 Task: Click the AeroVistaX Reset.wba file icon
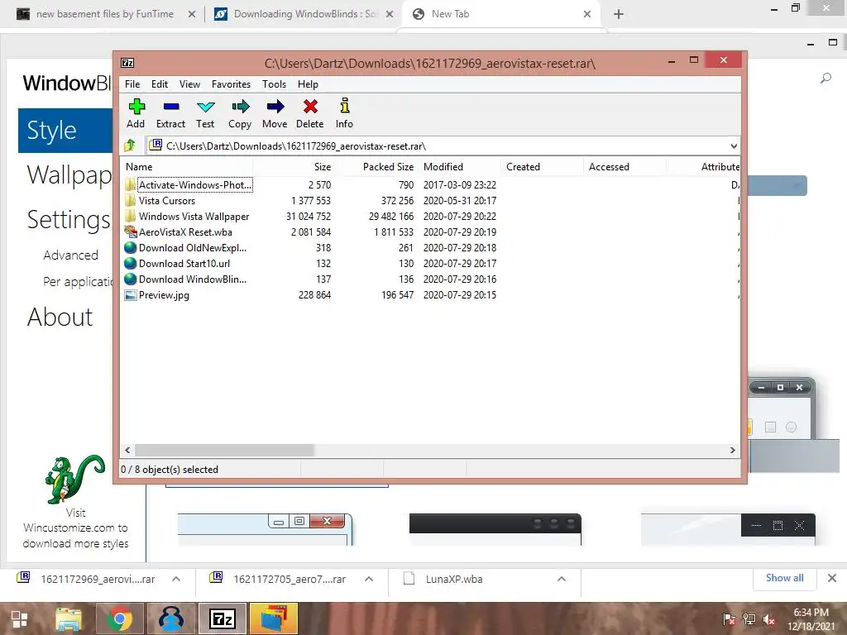coord(130,232)
